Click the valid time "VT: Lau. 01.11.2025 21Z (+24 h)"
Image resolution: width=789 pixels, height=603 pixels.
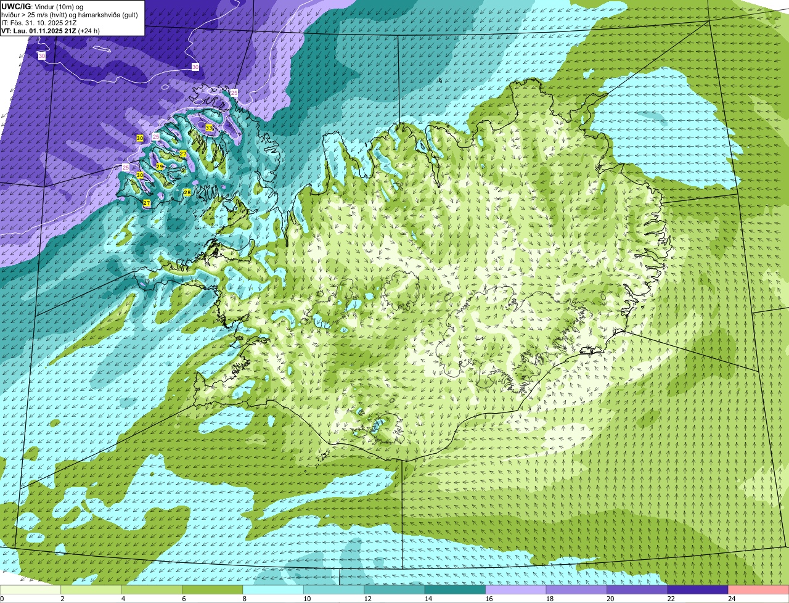click(x=51, y=30)
